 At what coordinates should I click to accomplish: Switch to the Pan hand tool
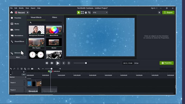coord(86,12)
